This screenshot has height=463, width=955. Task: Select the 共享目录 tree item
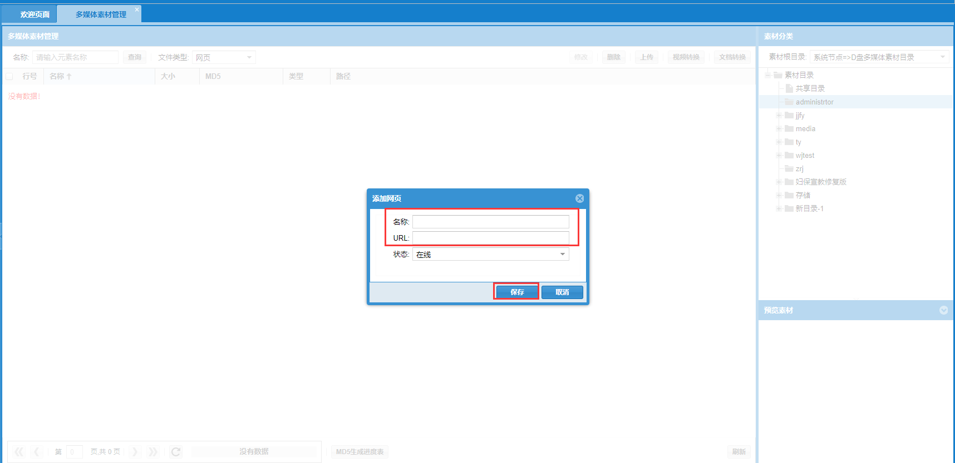click(810, 88)
